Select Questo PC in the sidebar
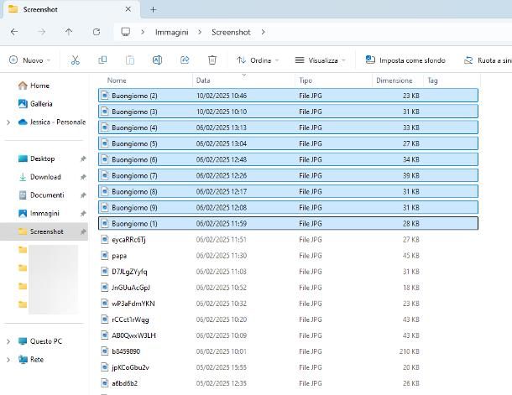Screen dimensions: 512x395 coord(39,341)
